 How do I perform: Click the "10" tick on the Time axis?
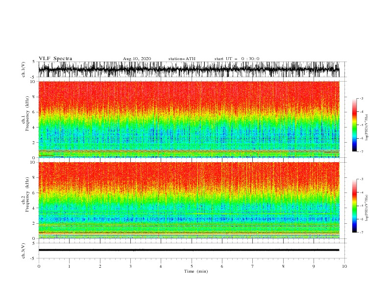(x=344, y=266)
